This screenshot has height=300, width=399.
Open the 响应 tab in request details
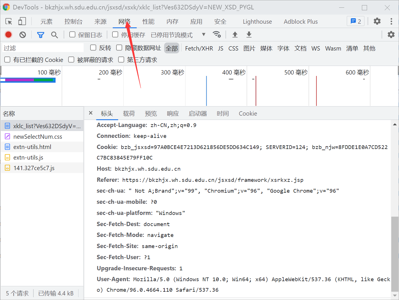tap(173, 114)
